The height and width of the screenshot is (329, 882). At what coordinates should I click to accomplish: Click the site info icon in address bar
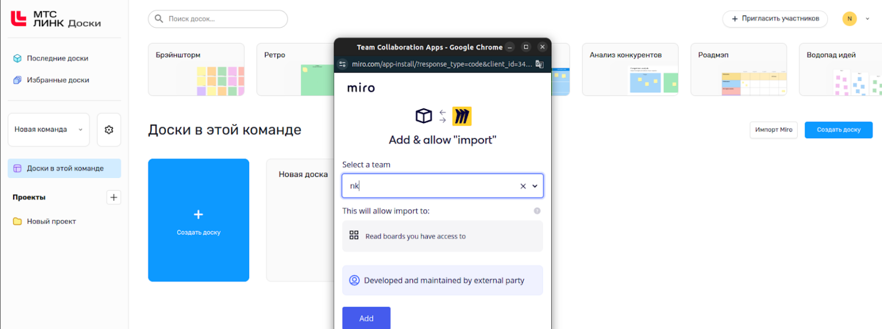343,64
